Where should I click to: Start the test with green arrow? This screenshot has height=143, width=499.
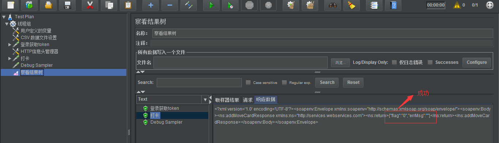coord(212,5)
